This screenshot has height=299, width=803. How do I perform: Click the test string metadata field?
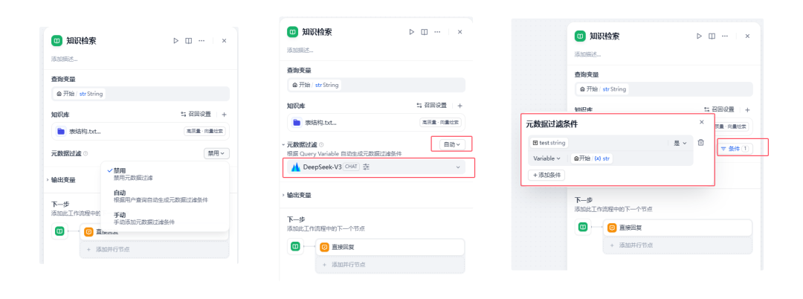pos(549,143)
